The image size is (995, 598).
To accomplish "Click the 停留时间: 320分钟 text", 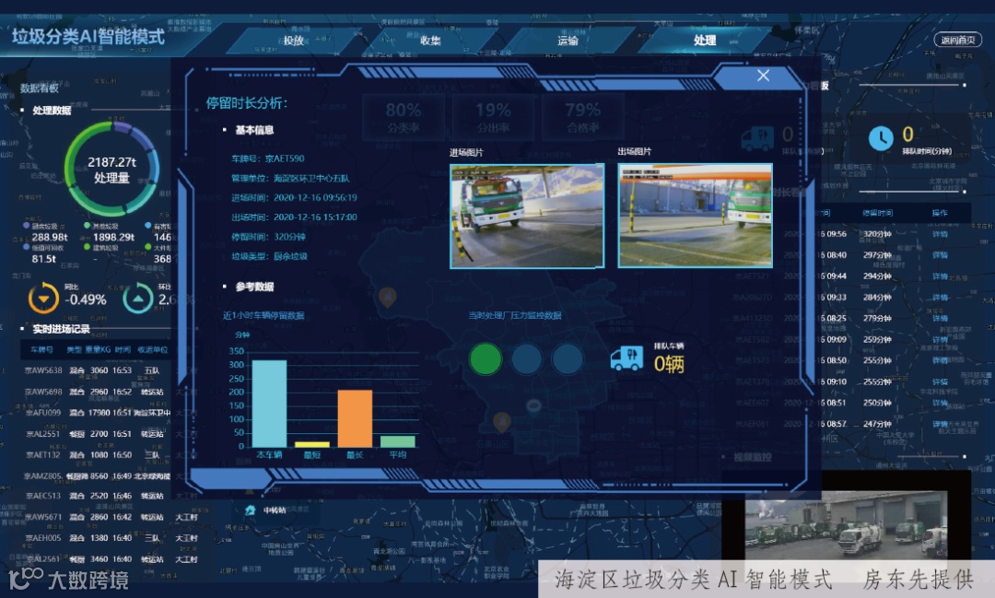I will click(x=268, y=237).
